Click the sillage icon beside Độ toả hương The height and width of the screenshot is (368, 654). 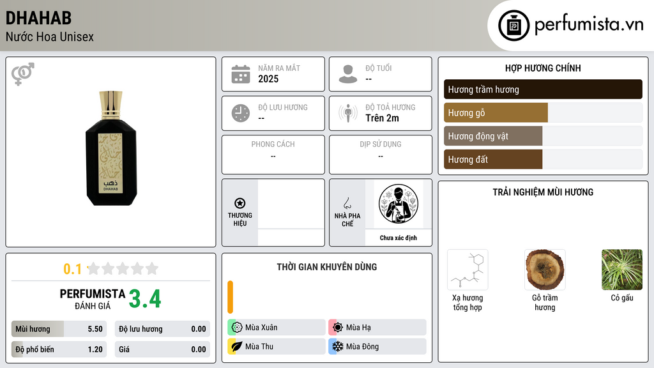point(348,113)
